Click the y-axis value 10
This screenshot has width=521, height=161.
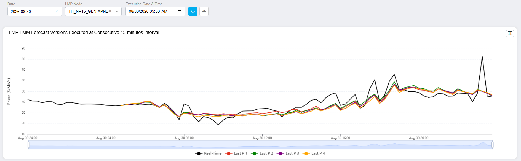click(x=23, y=134)
